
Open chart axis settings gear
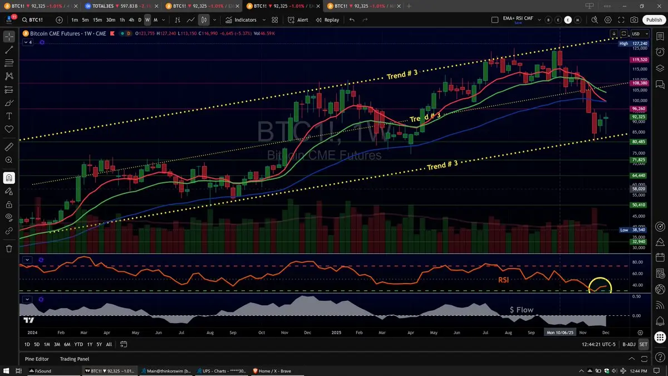[x=640, y=333]
